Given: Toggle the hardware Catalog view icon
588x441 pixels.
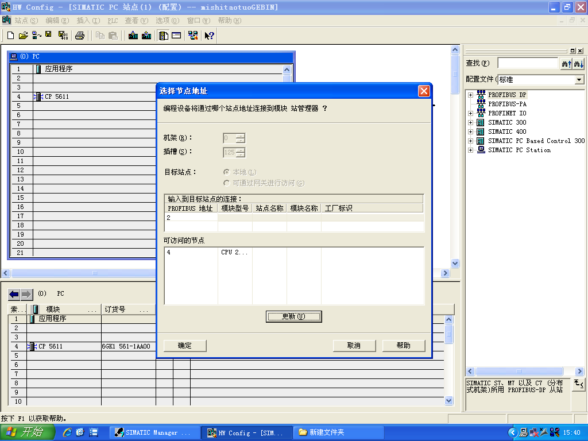Looking at the screenshot, I should pos(163,36).
